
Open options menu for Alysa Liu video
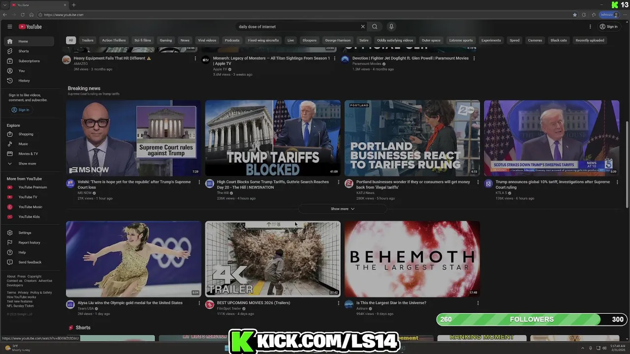point(199,303)
